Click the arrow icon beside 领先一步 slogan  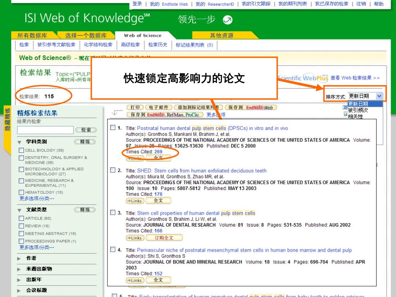click(227, 20)
